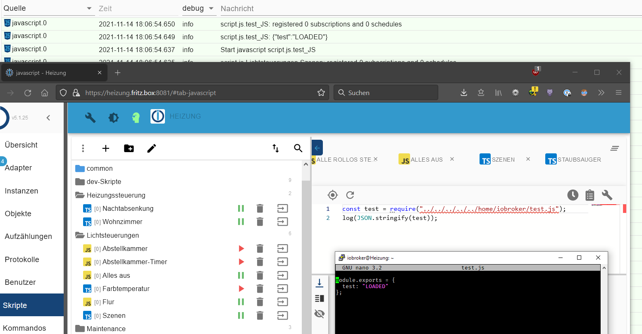Add a new script with plus icon

click(106, 148)
